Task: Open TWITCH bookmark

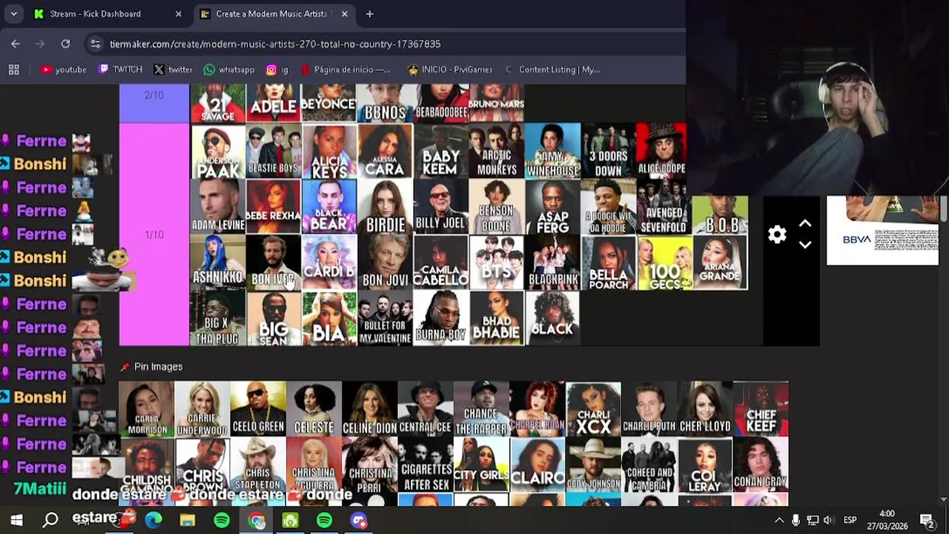Action: tap(120, 70)
